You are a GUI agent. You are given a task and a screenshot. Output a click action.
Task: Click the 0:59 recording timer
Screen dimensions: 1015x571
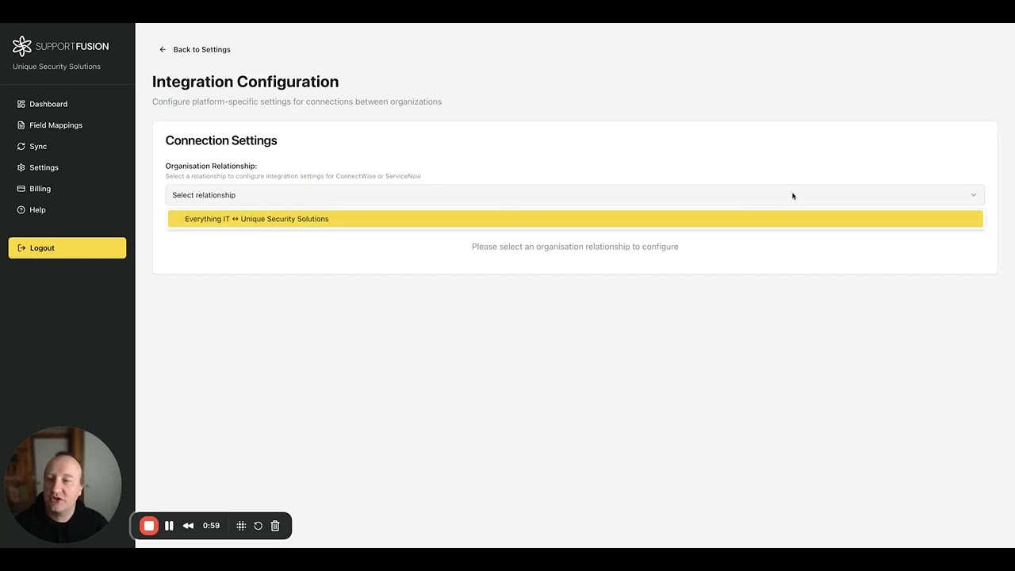click(211, 526)
